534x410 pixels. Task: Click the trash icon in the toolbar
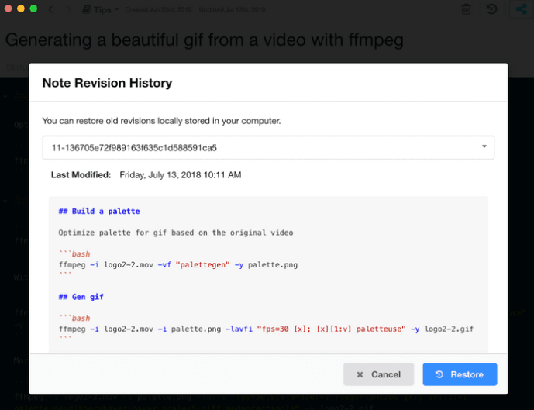coord(466,9)
